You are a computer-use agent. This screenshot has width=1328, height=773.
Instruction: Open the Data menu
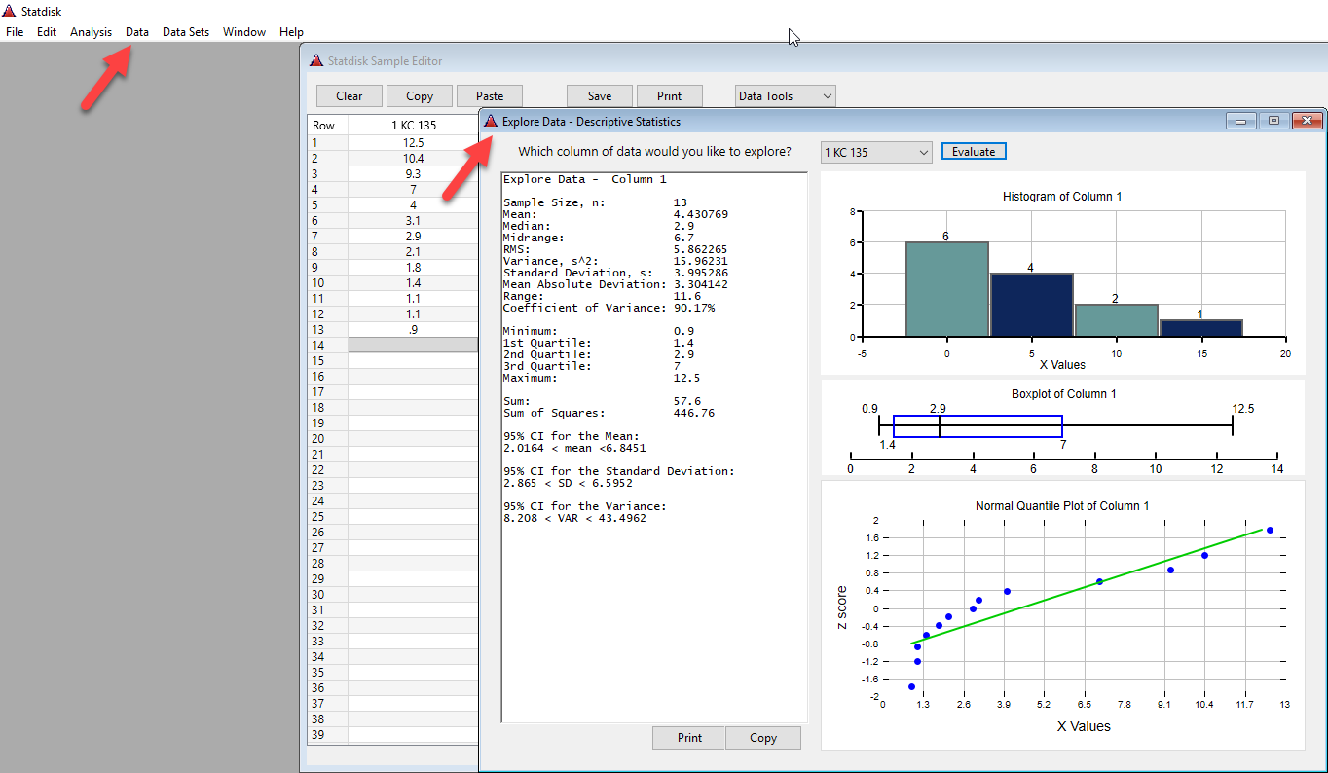coord(137,32)
